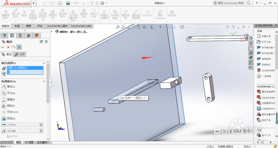
Task: Switch to the SOLIDWORKS MBD tab
Action: [x=81, y=26]
